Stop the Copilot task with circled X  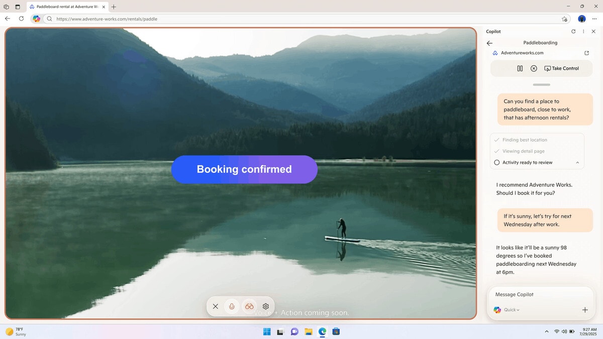pyautogui.click(x=534, y=68)
